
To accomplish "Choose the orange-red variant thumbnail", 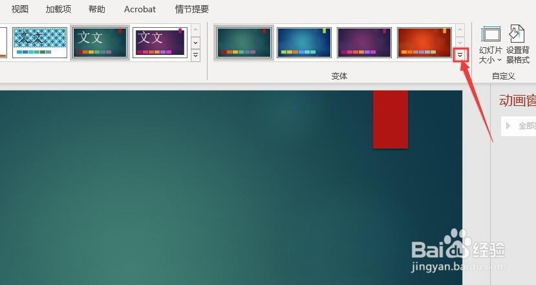I will [424, 43].
